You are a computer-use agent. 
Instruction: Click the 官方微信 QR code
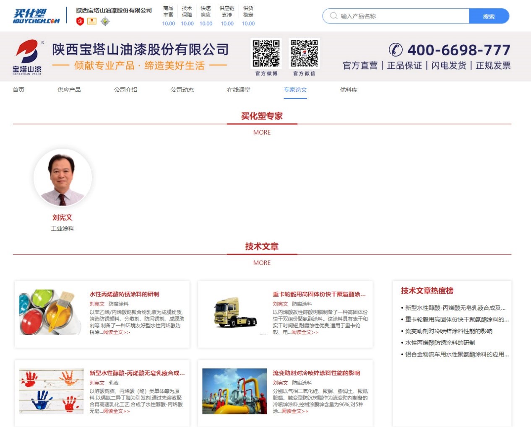[x=305, y=54]
